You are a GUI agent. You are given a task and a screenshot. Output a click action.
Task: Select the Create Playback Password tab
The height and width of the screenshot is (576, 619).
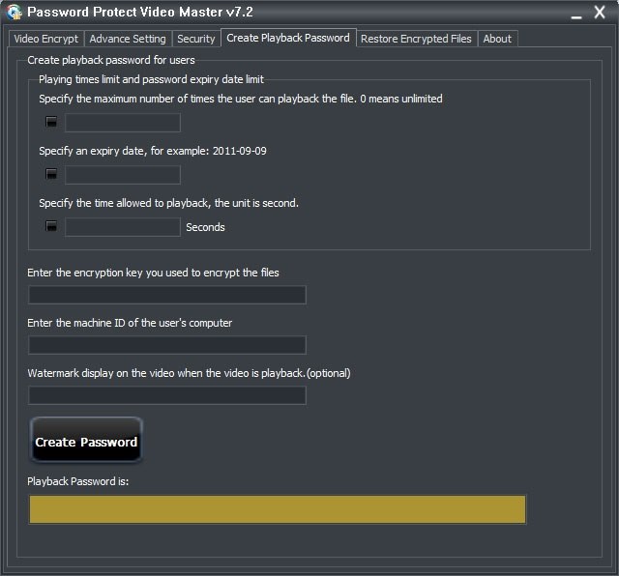tap(288, 39)
